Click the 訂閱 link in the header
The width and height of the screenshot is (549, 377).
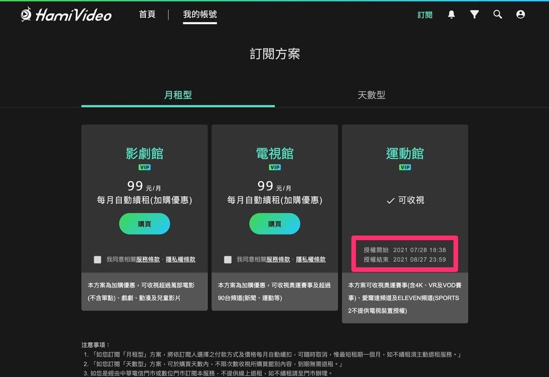[425, 15]
